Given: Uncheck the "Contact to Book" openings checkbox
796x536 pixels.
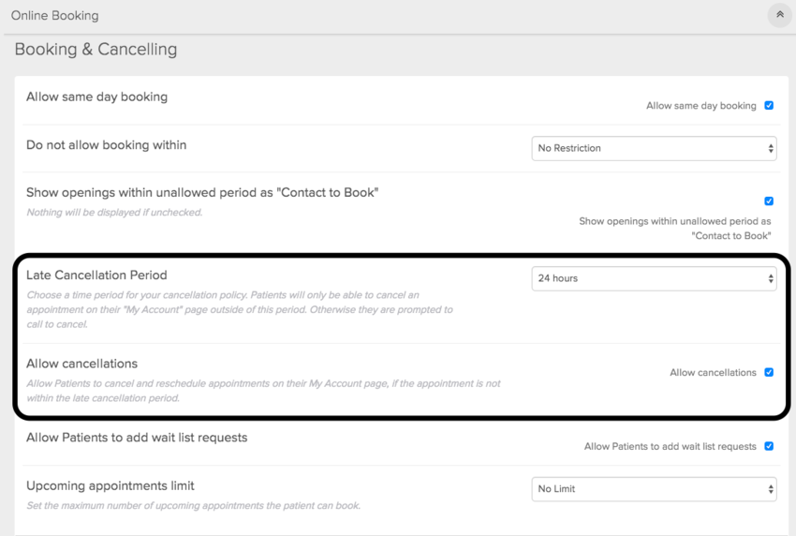Looking at the screenshot, I should pyautogui.click(x=769, y=201).
